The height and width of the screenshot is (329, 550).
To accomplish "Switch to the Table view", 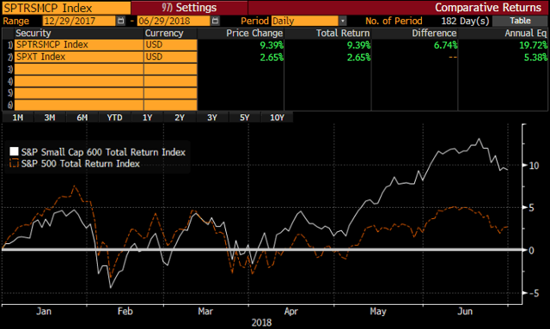I will click(520, 21).
